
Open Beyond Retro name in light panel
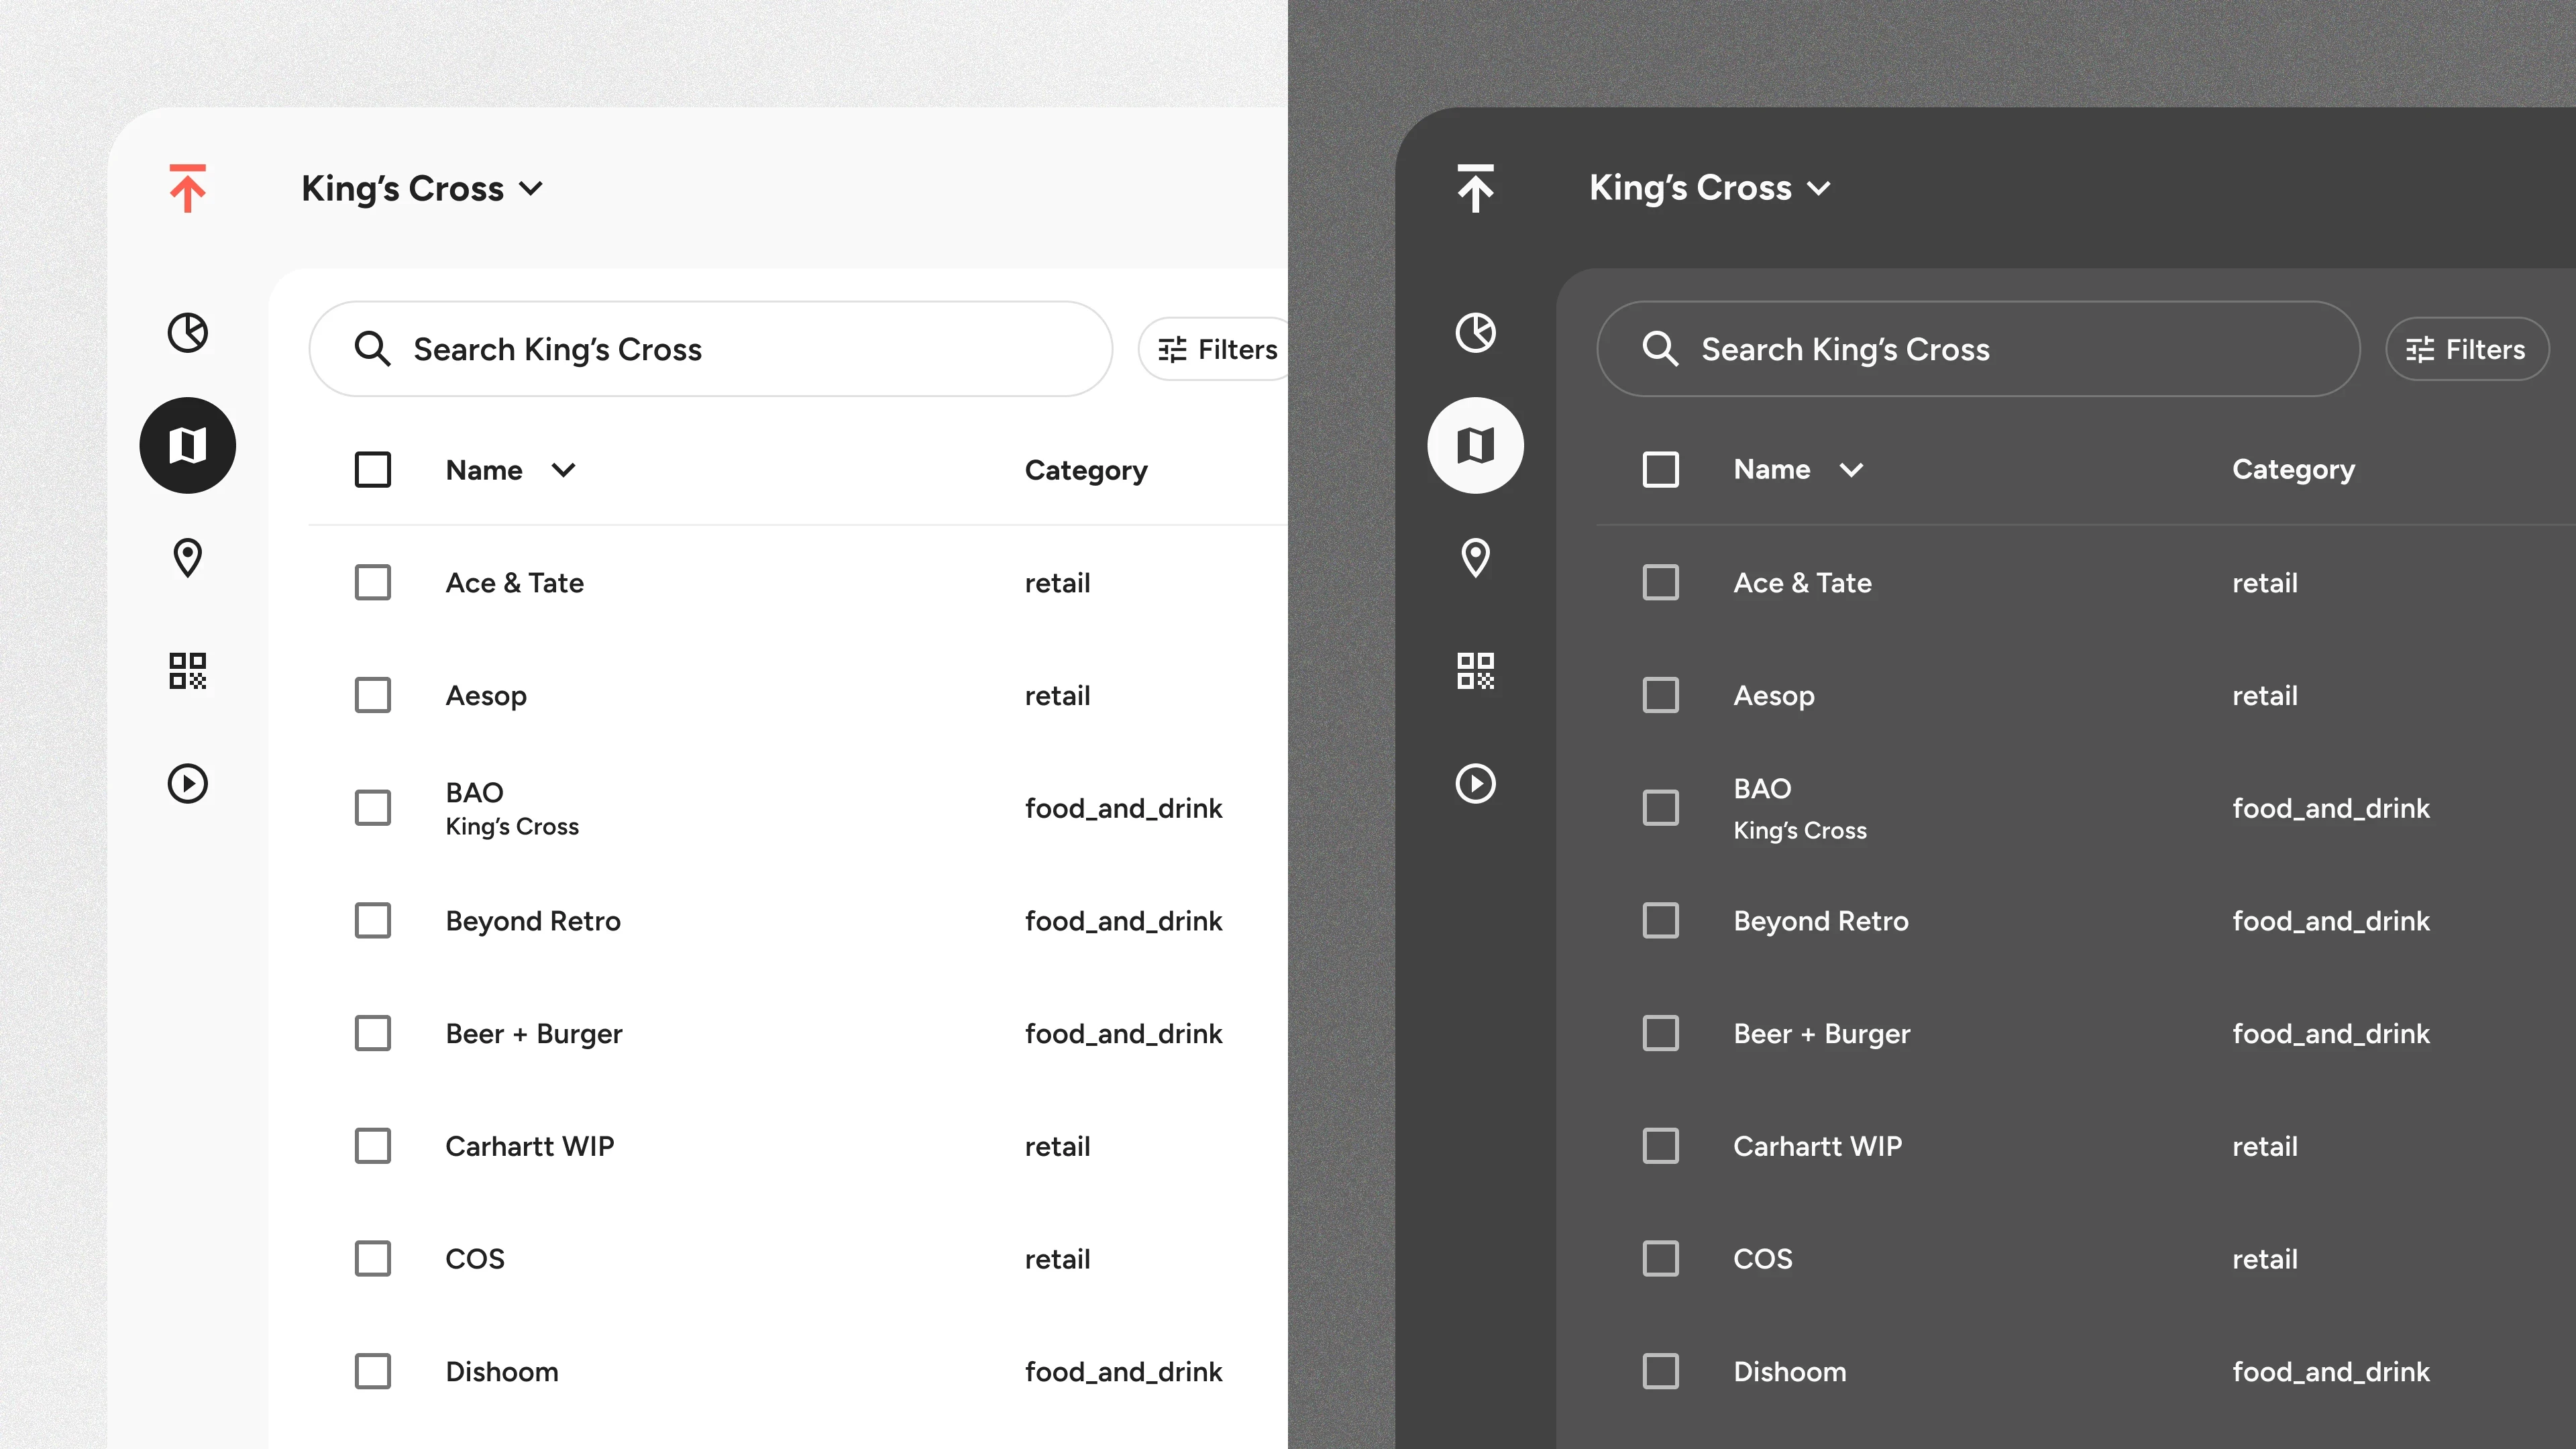tap(533, 922)
